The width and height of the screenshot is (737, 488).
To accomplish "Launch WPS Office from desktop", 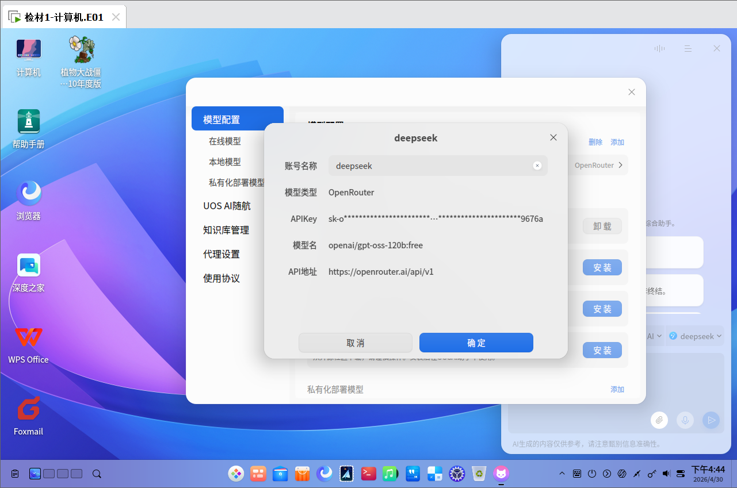I will (28, 344).
